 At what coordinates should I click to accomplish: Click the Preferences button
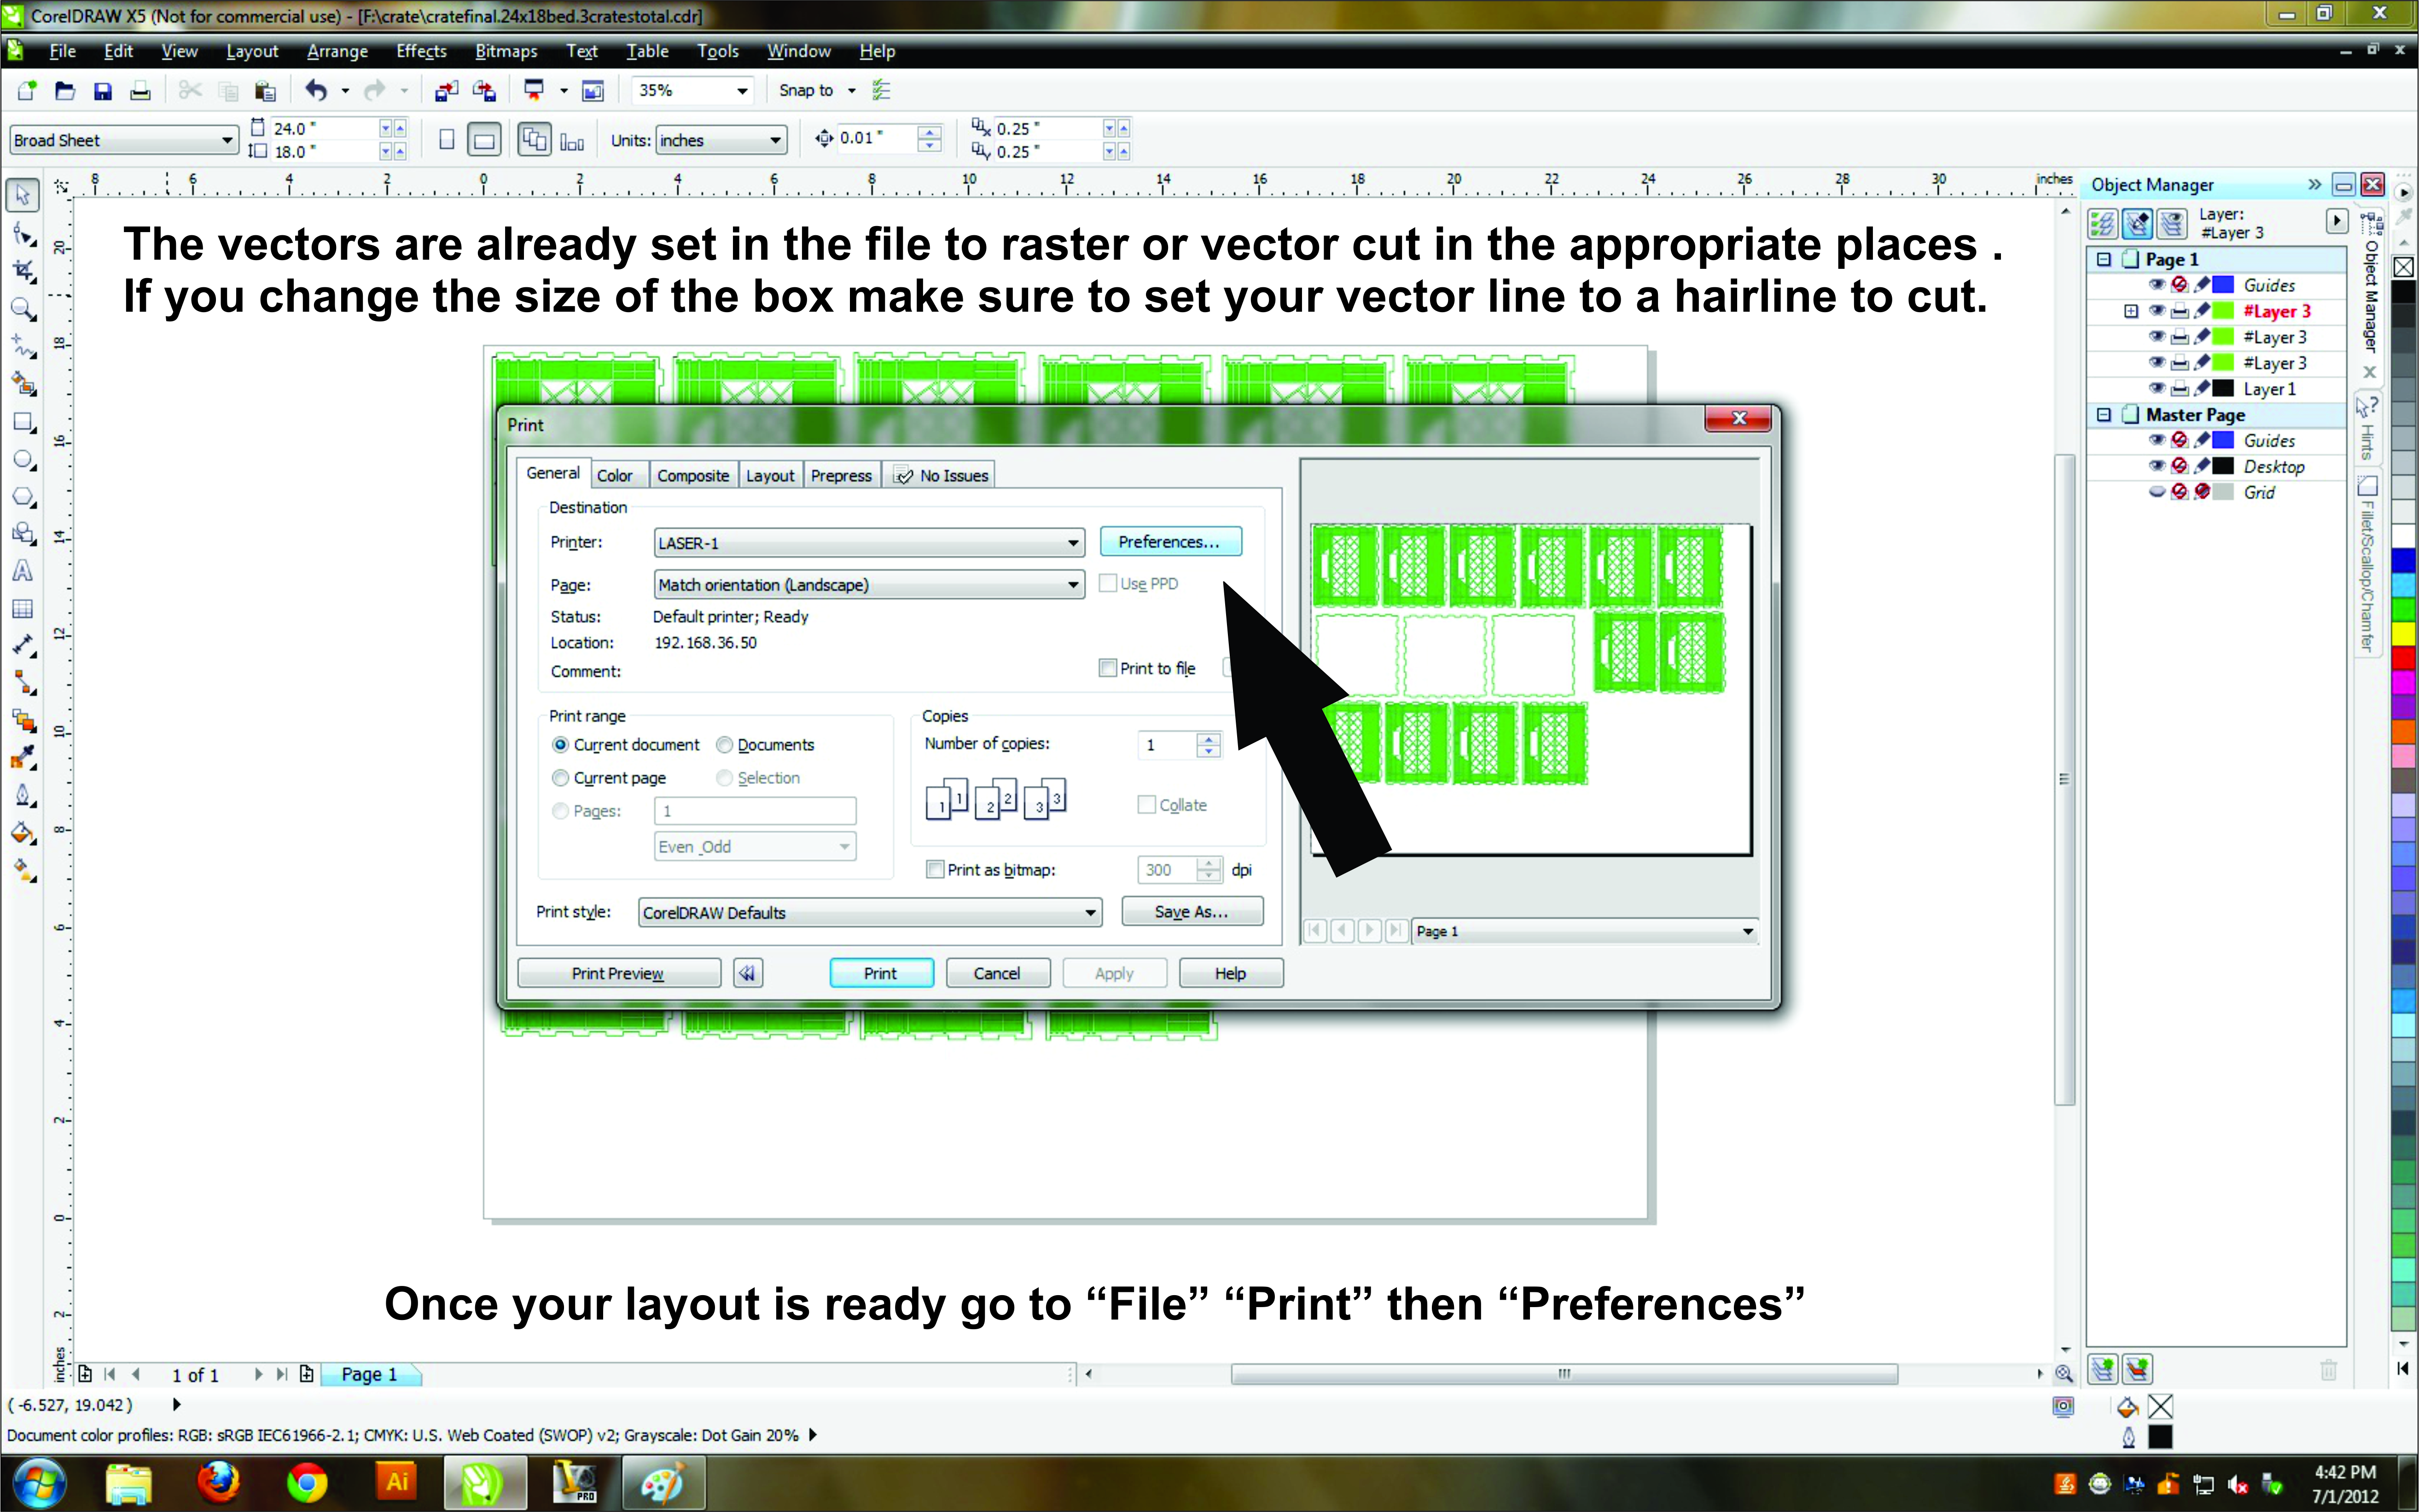(1170, 542)
